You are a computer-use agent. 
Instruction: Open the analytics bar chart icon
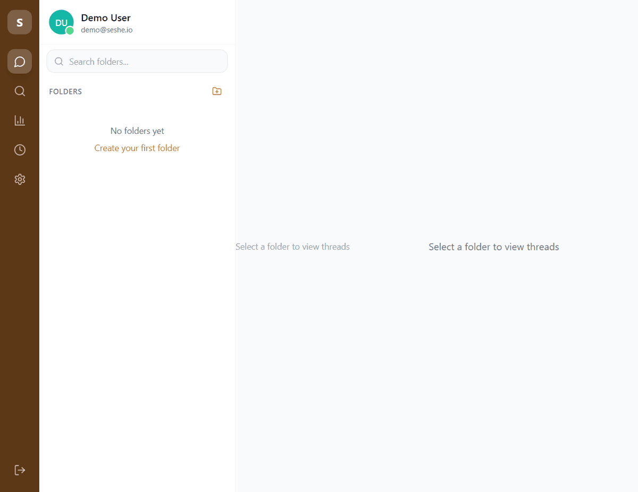coord(20,121)
